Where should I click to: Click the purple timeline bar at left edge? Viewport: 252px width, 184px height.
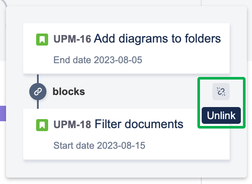pos(3,113)
